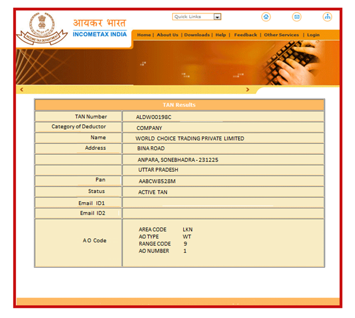355x318 pixels.
Task: Open Other Services menu
Action: [281, 35]
